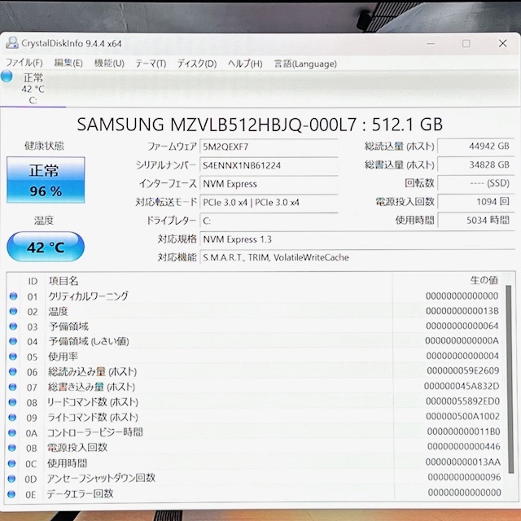
Task: Click raw value 00000000000013B
Action: click(462, 311)
